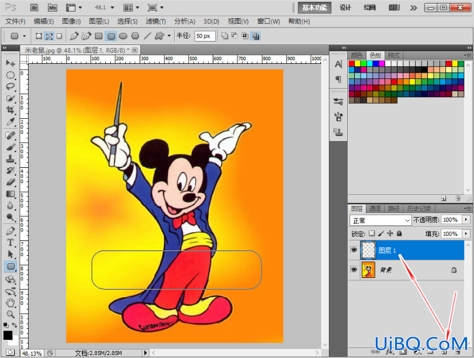The width and height of the screenshot is (474, 358).
Task: Select the Clone Stamp tool
Action: click(11, 159)
